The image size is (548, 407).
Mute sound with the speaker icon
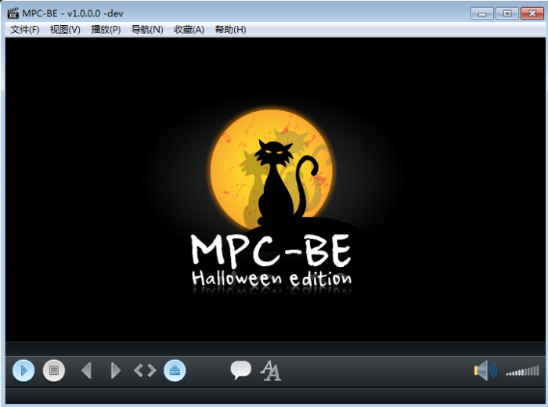tap(485, 370)
